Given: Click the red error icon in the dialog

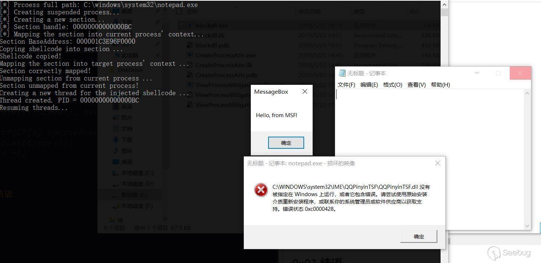Looking at the screenshot, I should (x=261, y=190).
